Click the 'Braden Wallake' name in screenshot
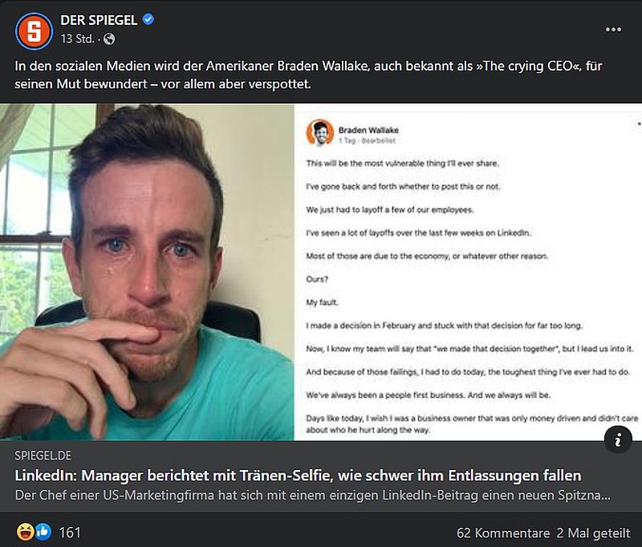 (x=368, y=129)
